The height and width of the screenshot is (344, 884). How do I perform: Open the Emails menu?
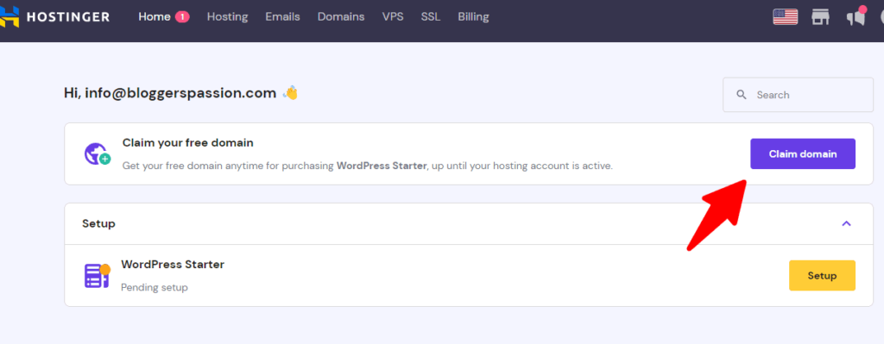click(282, 17)
